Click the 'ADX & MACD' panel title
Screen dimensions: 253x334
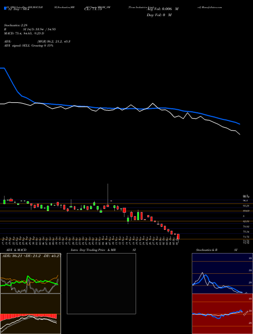coord(16,250)
